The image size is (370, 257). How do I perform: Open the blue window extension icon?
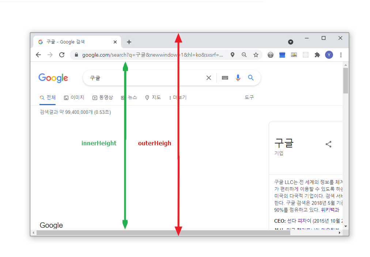pos(282,55)
